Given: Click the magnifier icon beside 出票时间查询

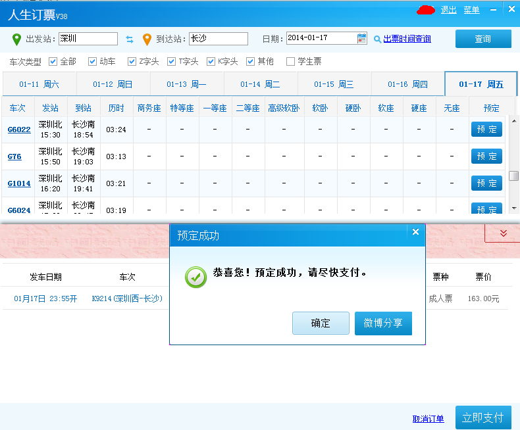Looking at the screenshot, I should pos(377,39).
